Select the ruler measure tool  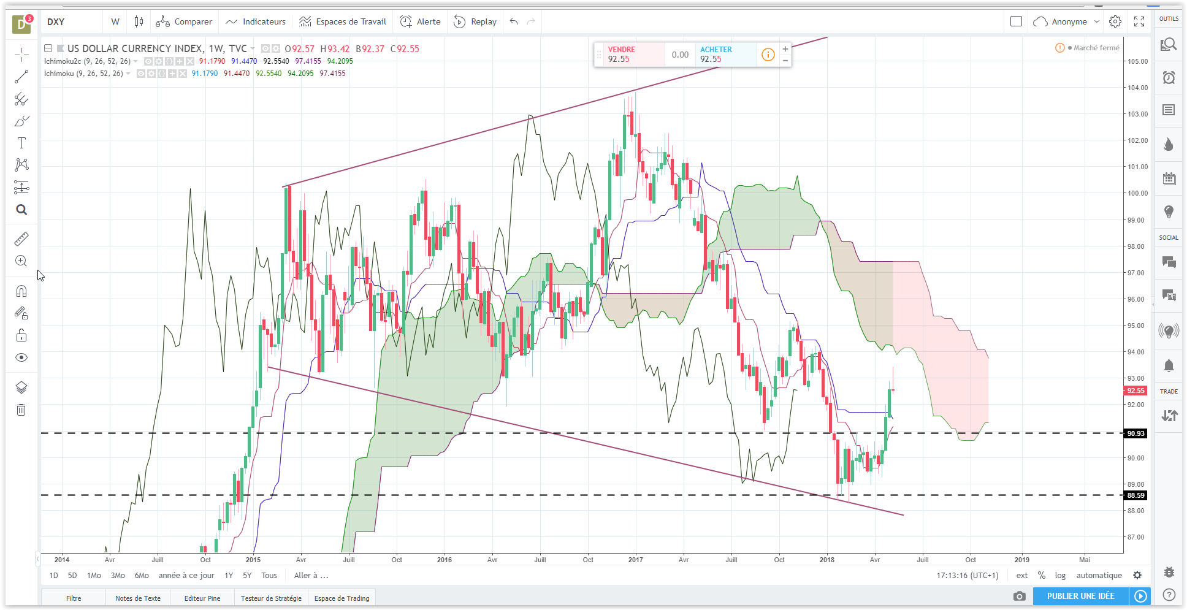21,238
